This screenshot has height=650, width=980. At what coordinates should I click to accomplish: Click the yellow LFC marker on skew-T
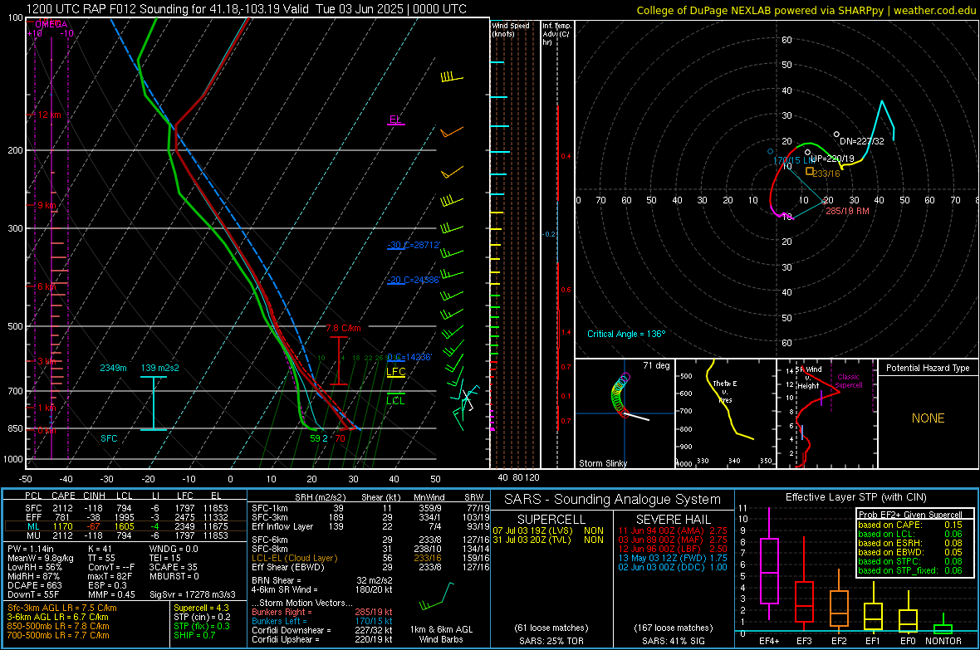(x=395, y=372)
